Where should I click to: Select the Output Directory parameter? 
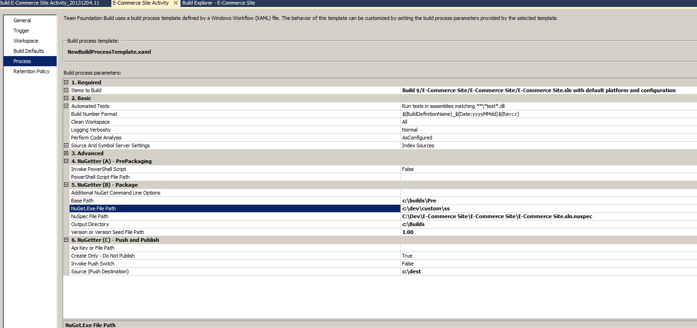tap(235, 224)
